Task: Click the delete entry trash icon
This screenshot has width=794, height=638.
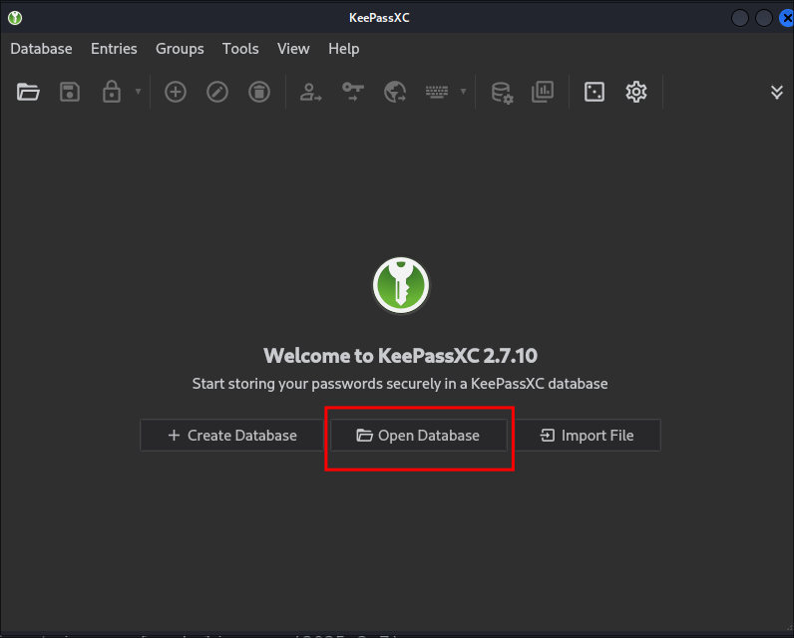Action: 259,92
